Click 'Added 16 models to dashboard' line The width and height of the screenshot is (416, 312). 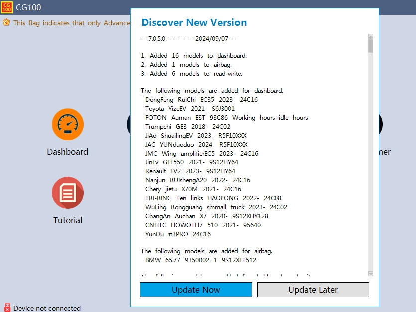(194, 56)
